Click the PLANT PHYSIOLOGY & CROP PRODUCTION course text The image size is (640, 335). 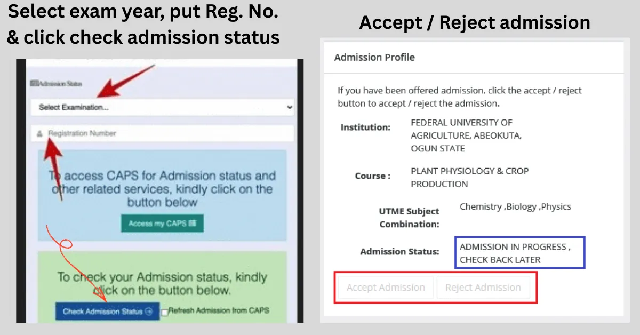(469, 177)
